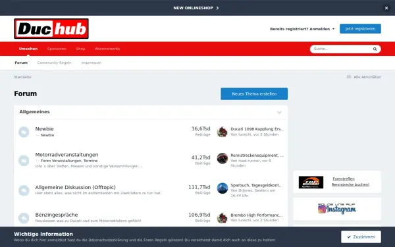The width and height of the screenshot is (395, 247).
Task: Open the Forentreffen sidebar link
Action: [344, 179]
